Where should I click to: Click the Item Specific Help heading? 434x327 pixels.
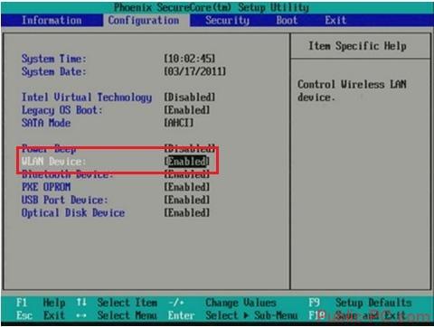(x=357, y=46)
